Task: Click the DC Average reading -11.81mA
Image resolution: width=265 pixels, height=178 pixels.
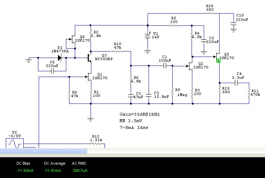Action: pos(53,170)
